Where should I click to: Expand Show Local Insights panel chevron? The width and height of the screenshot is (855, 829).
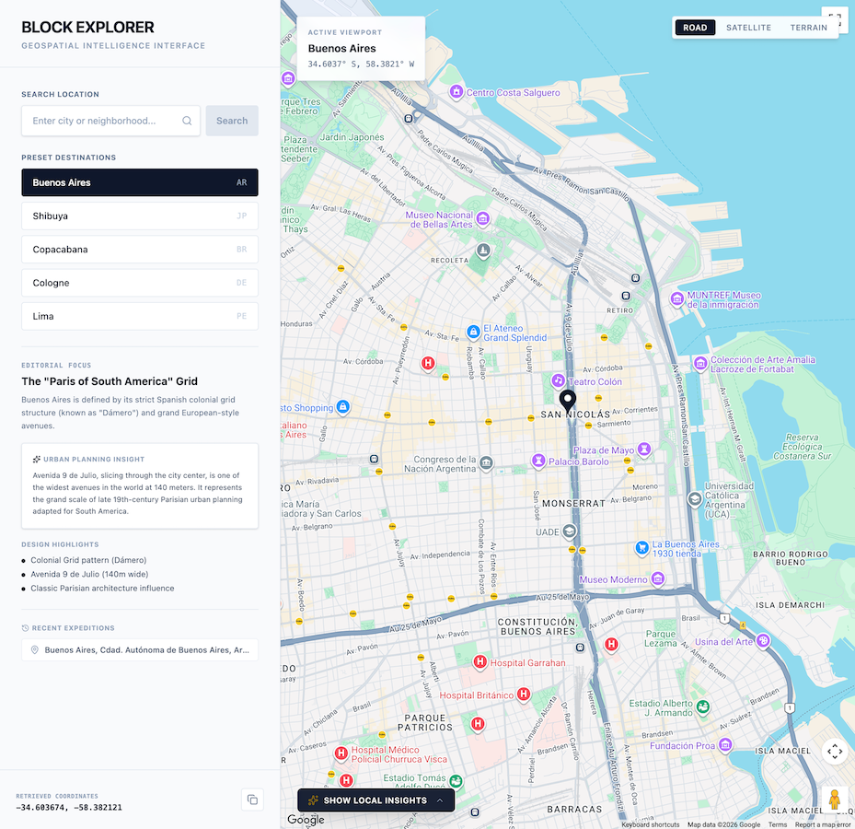[440, 800]
